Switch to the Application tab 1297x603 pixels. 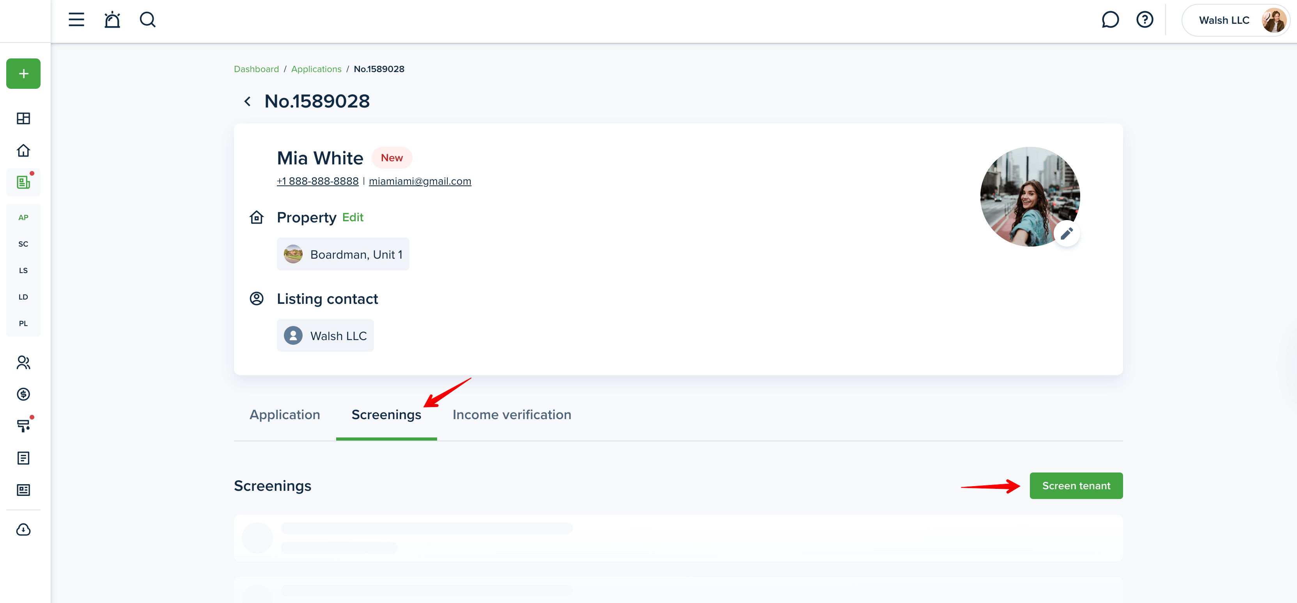coord(284,414)
